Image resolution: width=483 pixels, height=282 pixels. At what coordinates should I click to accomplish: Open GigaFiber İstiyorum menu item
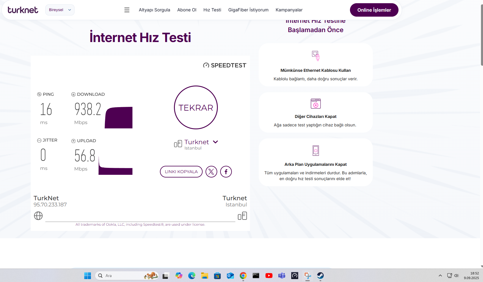coord(249,10)
